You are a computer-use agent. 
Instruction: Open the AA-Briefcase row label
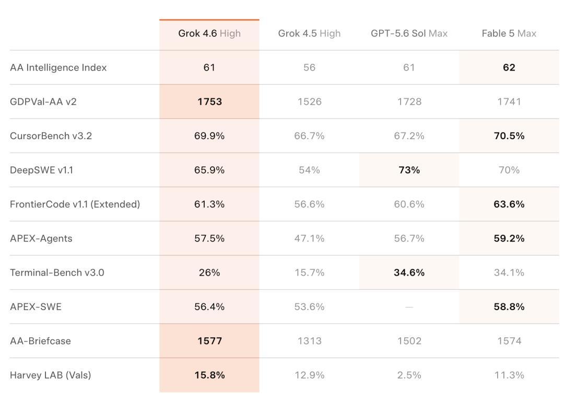(x=40, y=341)
